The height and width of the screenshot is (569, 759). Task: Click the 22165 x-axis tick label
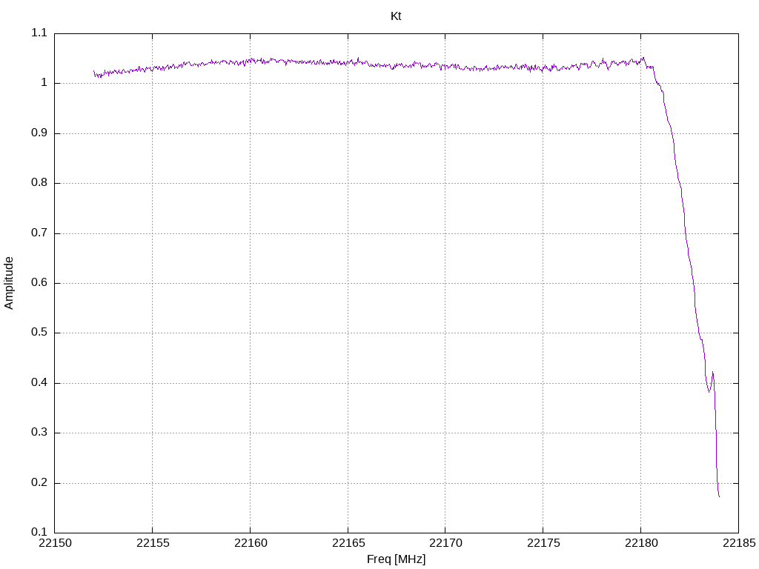(348, 543)
